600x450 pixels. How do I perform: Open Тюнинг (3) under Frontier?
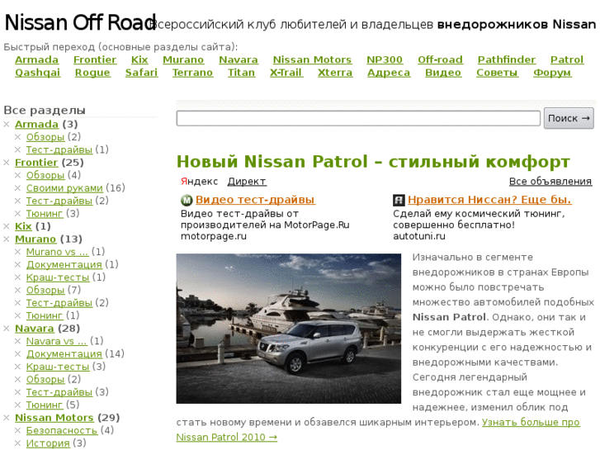pyautogui.click(x=45, y=213)
